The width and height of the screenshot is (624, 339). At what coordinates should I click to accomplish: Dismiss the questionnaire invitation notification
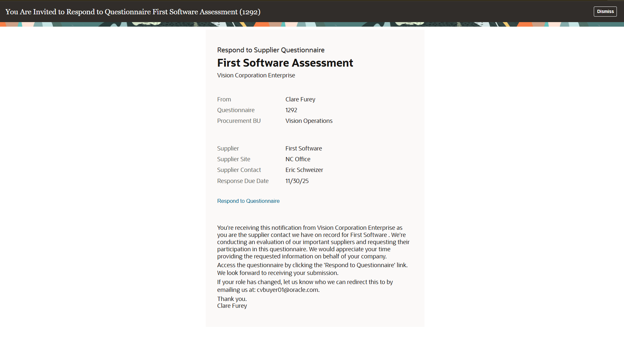[605, 11]
